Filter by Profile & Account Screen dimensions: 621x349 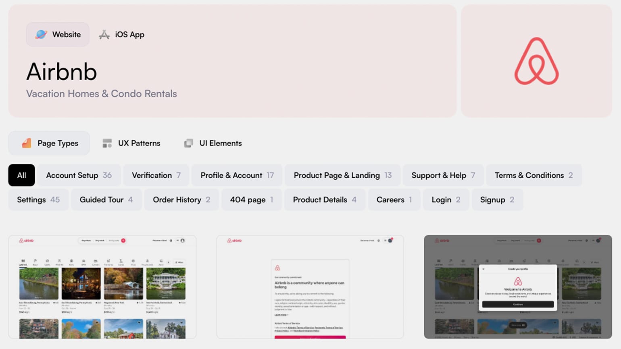click(237, 175)
